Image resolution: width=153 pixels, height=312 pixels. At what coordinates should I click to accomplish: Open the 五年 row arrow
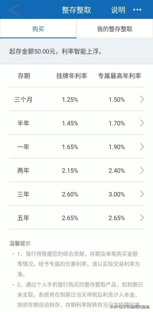(x=142, y=218)
